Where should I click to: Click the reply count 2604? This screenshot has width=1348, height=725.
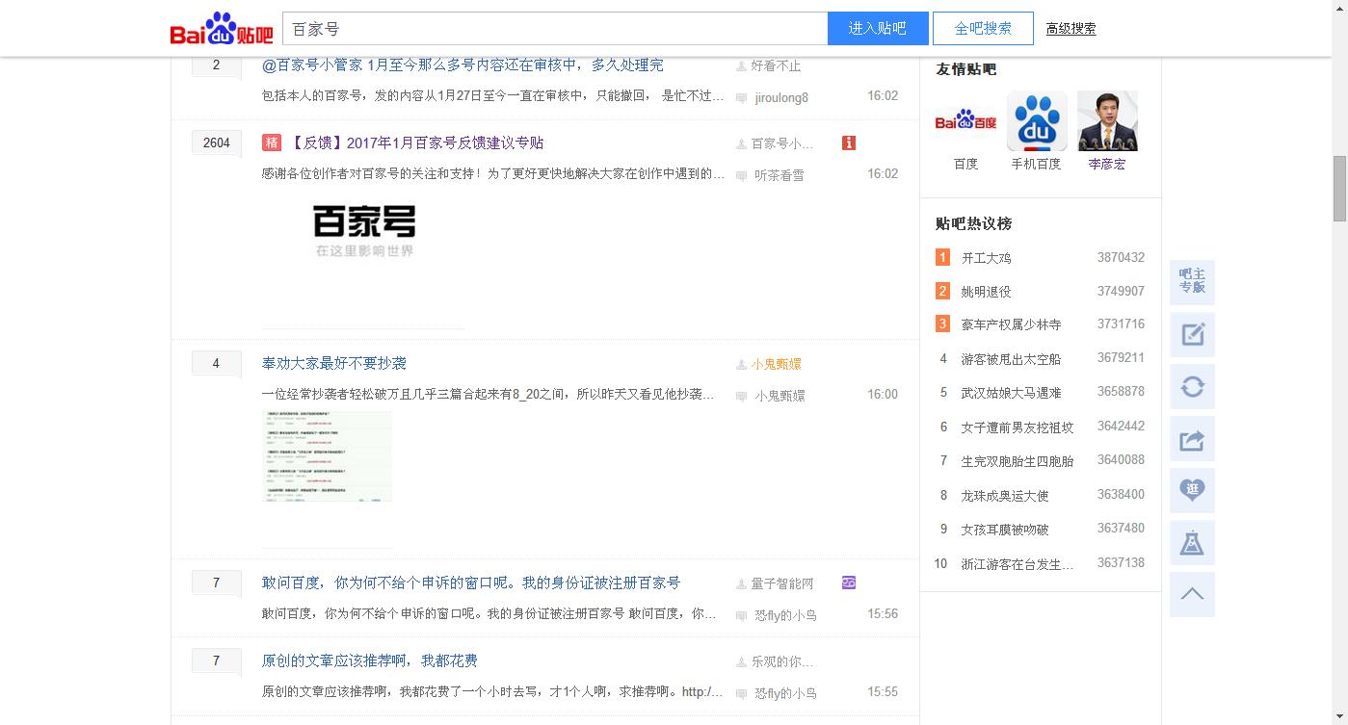tap(217, 142)
